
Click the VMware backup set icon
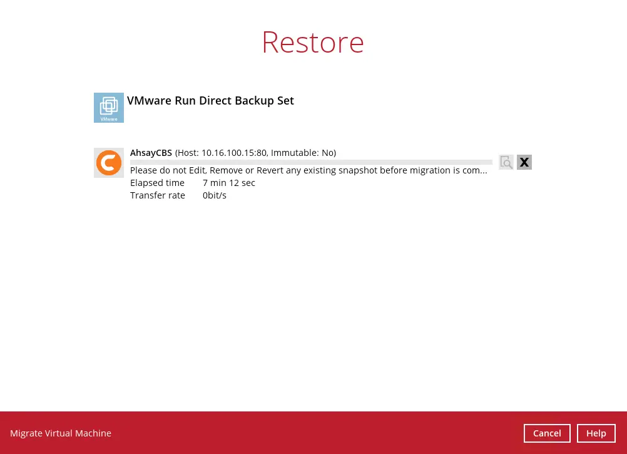[x=109, y=108]
